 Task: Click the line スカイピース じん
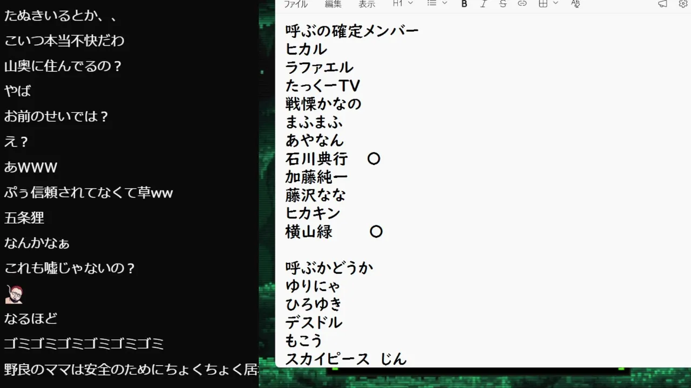346,358
